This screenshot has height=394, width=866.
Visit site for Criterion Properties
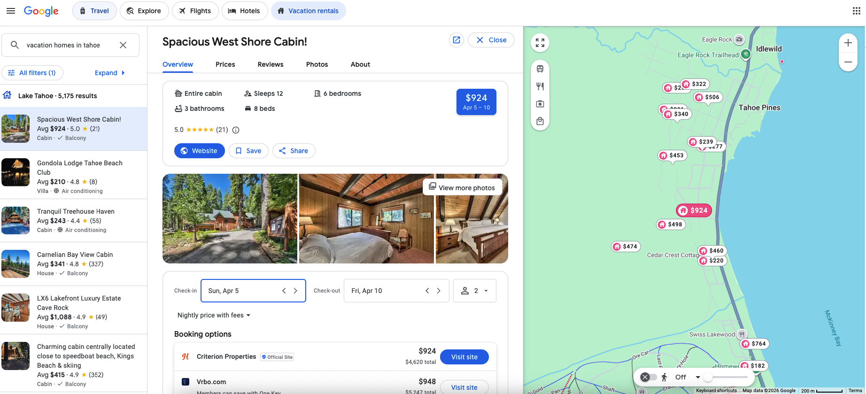(x=464, y=357)
